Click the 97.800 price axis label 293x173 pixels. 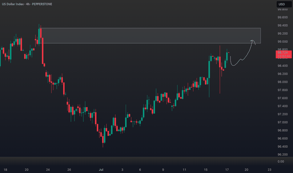(283, 90)
